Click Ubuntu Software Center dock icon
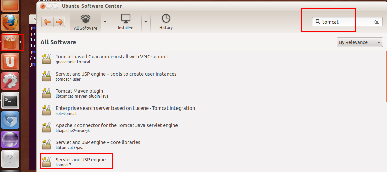The height and width of the screenshot is (172, 387). point(10,42)
